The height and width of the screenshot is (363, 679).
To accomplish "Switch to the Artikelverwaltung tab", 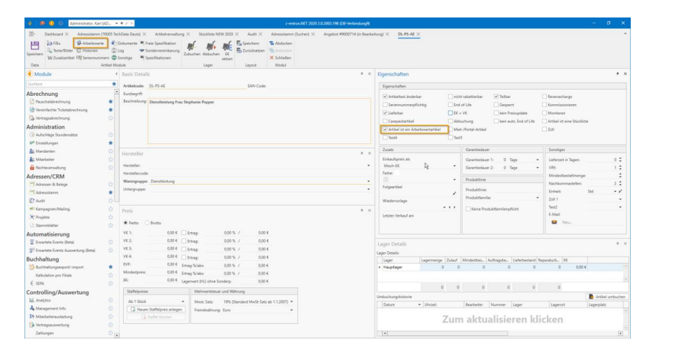I will (170, 34).
